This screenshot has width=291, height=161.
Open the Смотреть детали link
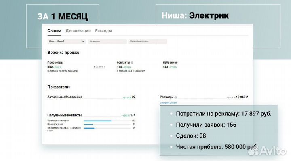point(169,102)
